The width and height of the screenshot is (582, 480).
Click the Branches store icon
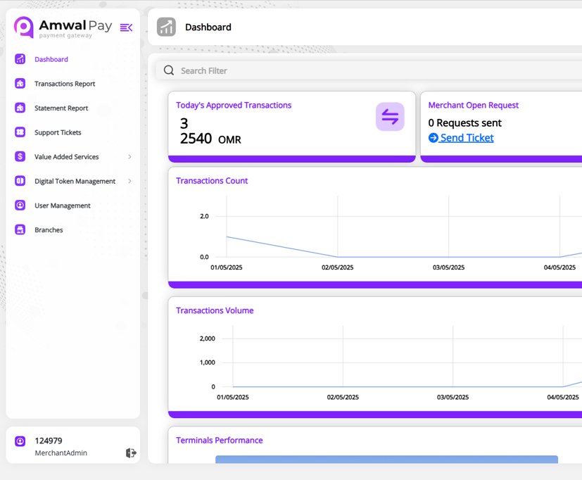(x=20, y=229)
